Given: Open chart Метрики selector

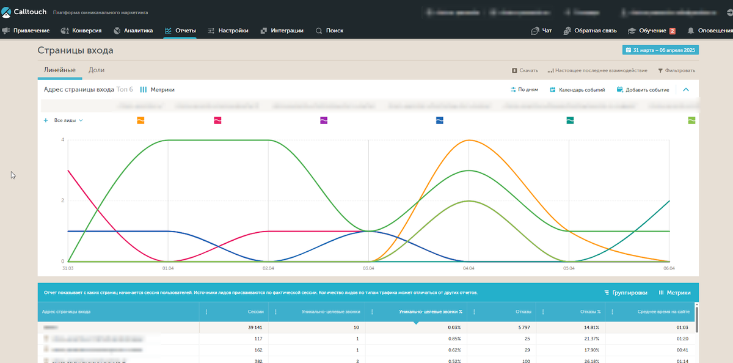Looking at the screenshot, I should (x=158, y=90).
